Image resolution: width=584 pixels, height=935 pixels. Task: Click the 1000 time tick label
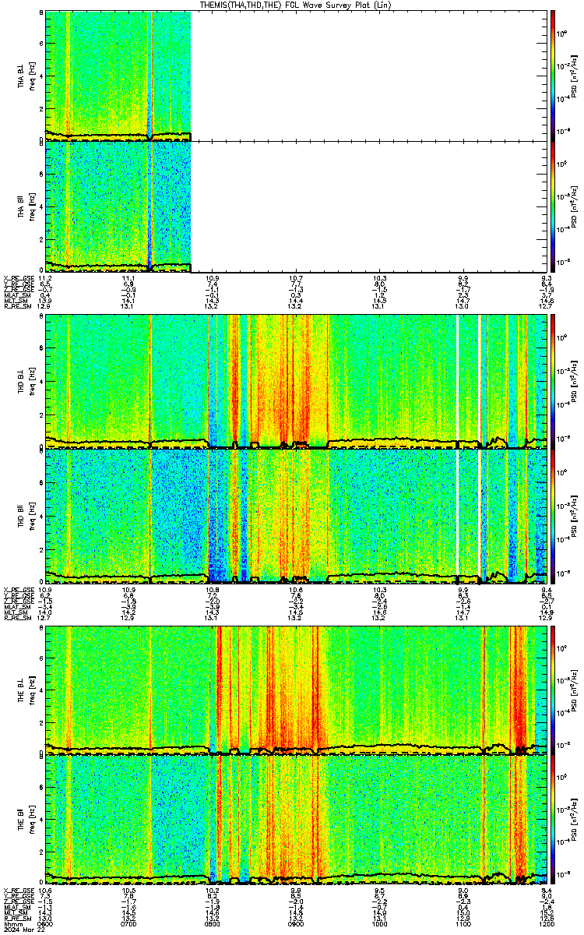(x=379, y=923)
